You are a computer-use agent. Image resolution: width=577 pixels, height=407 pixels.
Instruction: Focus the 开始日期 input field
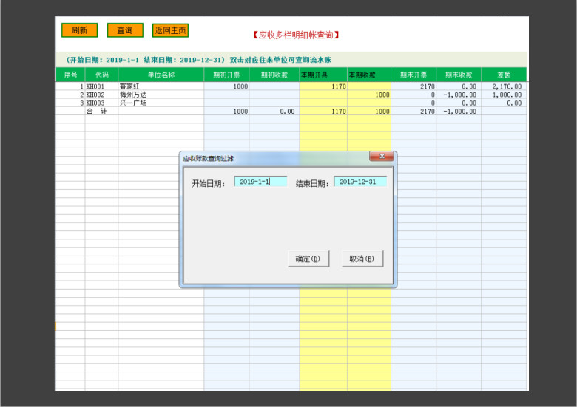click(260, 182)
